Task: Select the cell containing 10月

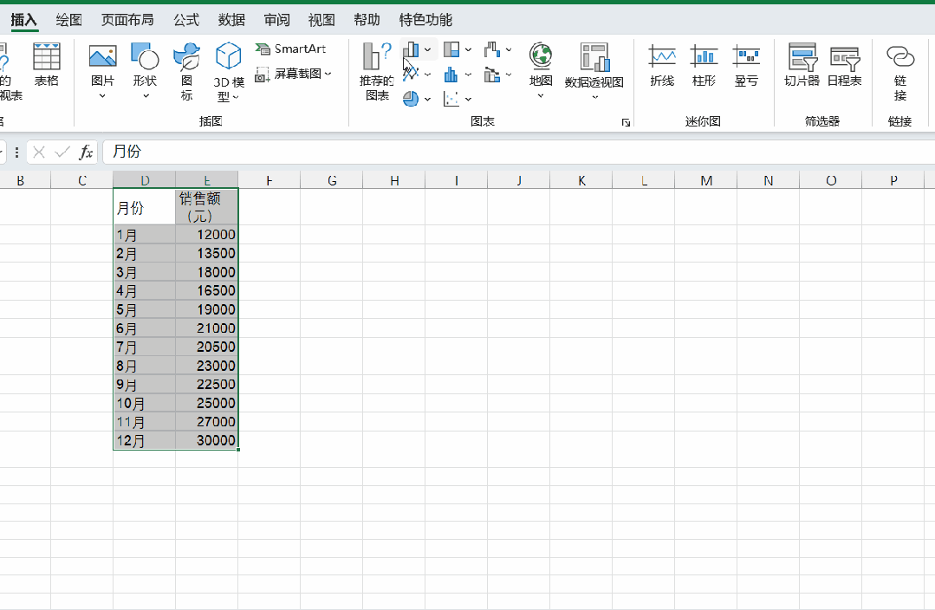Action: pyautogui.click(x=145, y=403)
